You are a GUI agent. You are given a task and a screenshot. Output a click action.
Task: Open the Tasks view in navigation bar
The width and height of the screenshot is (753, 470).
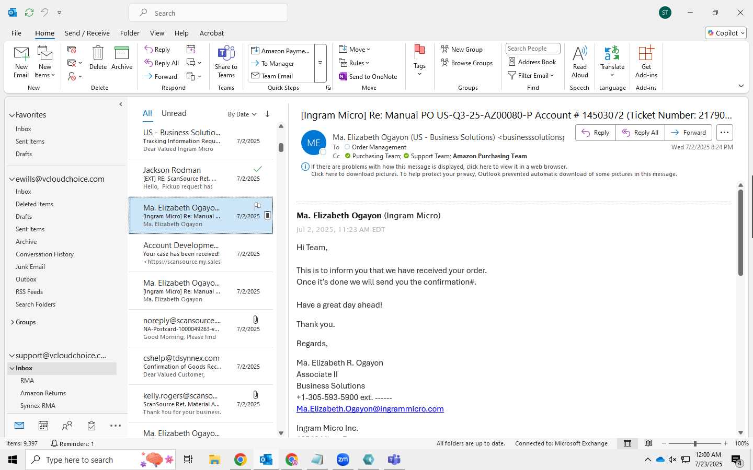(92, 426)
